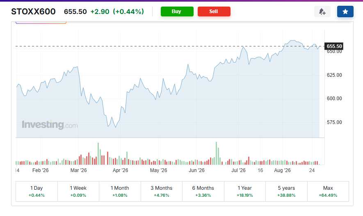Switch to 1 Month performance tab
This screenshot has width=363, height=216.
tap(120, 191)
